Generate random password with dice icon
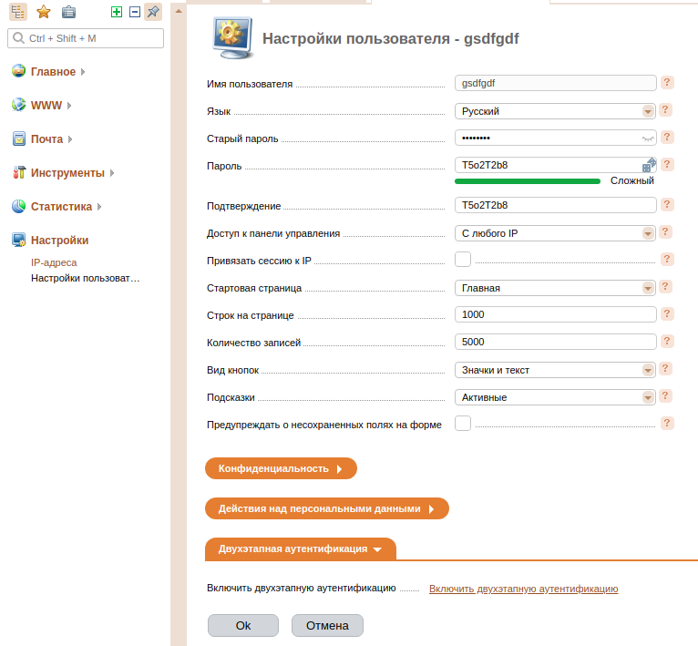This screenshot has height=646, width=698. point(649,165)
